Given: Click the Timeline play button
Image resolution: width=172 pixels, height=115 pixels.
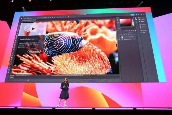Looking at the screenshot, I should 15,80.
